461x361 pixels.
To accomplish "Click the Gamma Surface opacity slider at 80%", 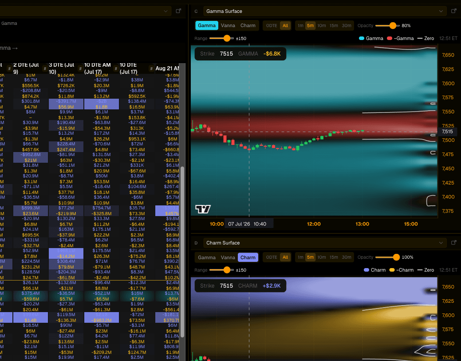I will (x=393, y=26).
